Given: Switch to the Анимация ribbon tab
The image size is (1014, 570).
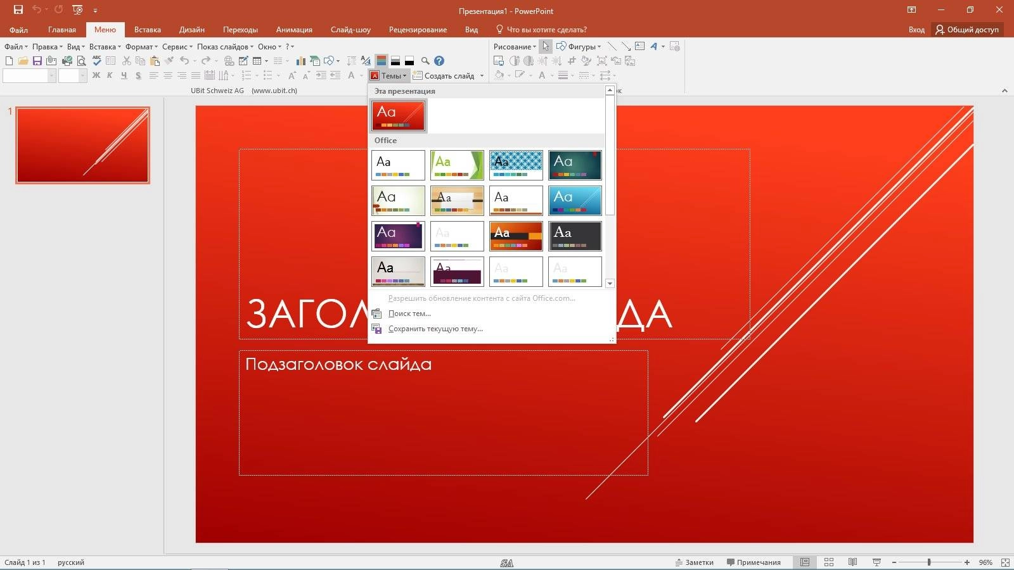Looking at the screenshot, I should 294,30.
